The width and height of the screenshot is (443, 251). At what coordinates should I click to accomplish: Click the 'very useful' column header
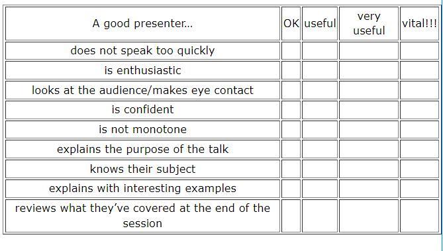[x=369, y=23]
